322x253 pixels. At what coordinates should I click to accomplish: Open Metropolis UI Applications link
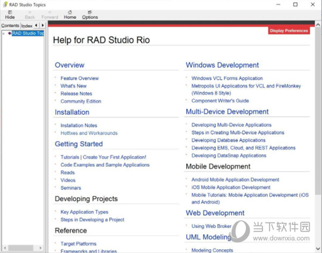pos(246,90)
